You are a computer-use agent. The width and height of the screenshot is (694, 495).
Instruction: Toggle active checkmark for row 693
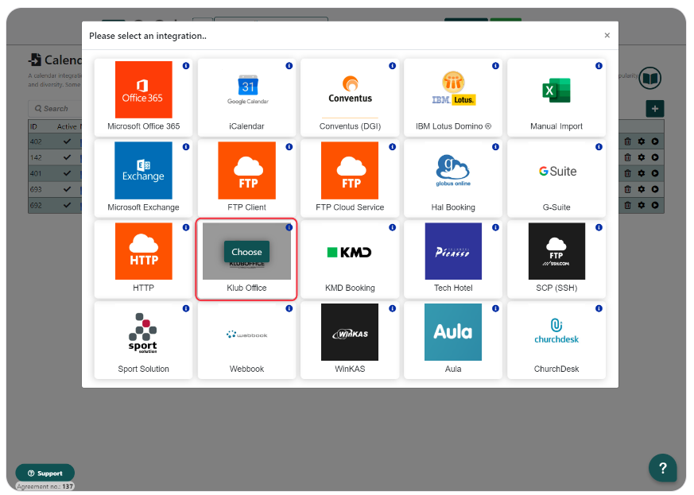coord(67,189)
